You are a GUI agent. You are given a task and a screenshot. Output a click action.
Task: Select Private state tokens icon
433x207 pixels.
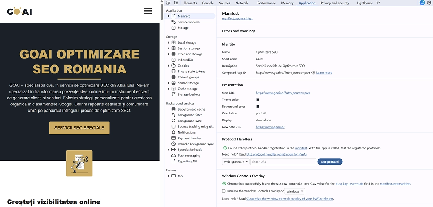point(174,71)
